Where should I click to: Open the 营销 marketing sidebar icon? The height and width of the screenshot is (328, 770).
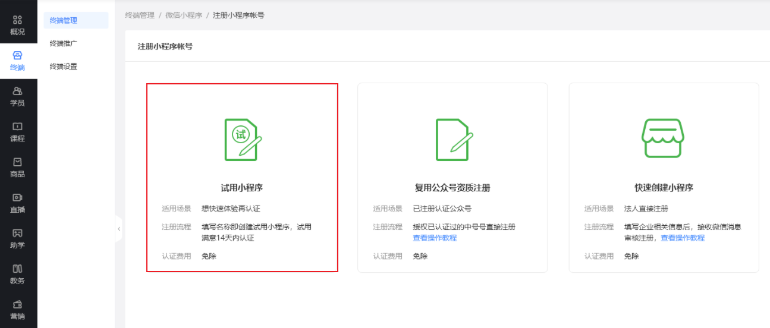(x=18, y=304)
